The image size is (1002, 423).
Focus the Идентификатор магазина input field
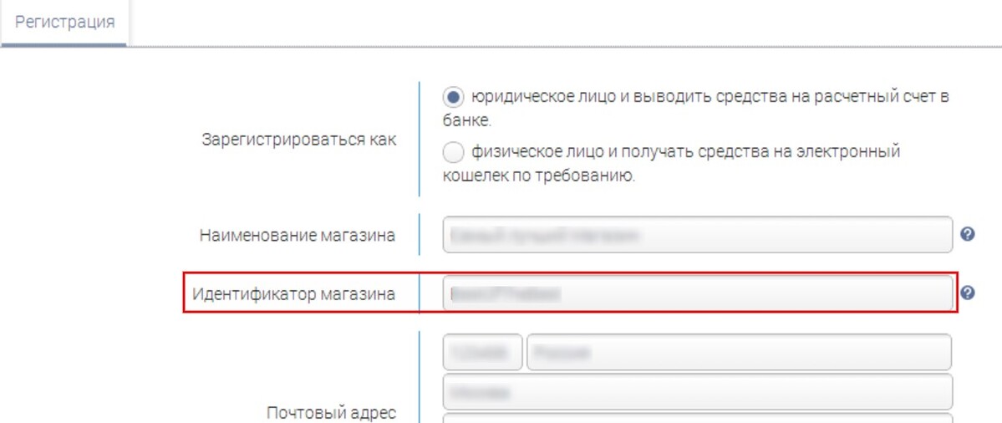tap(697, 293)
